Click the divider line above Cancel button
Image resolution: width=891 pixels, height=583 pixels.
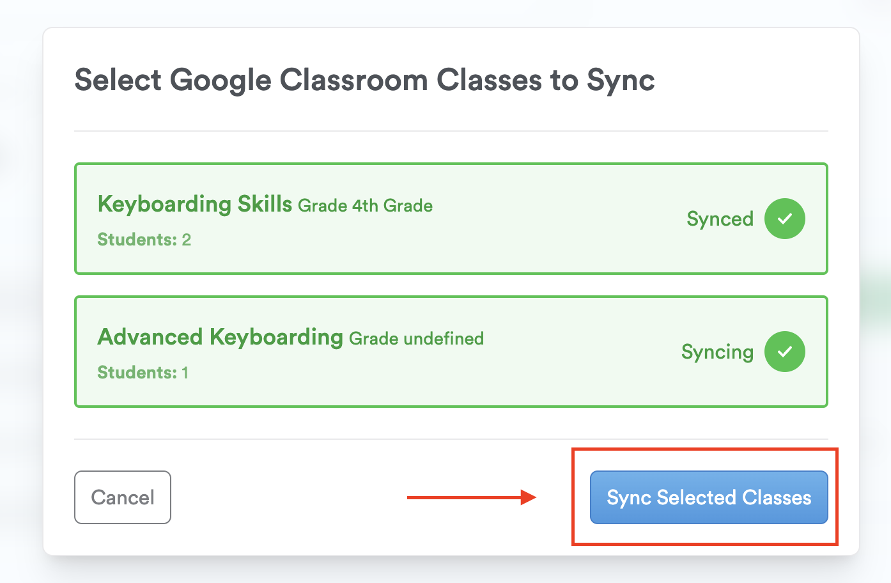451,439
